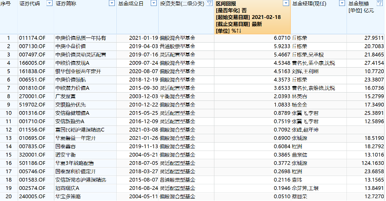Open the 基金成立日 column dropdown arrow
Viewport: 386px width, 201px height.
[x=153, y=3]
